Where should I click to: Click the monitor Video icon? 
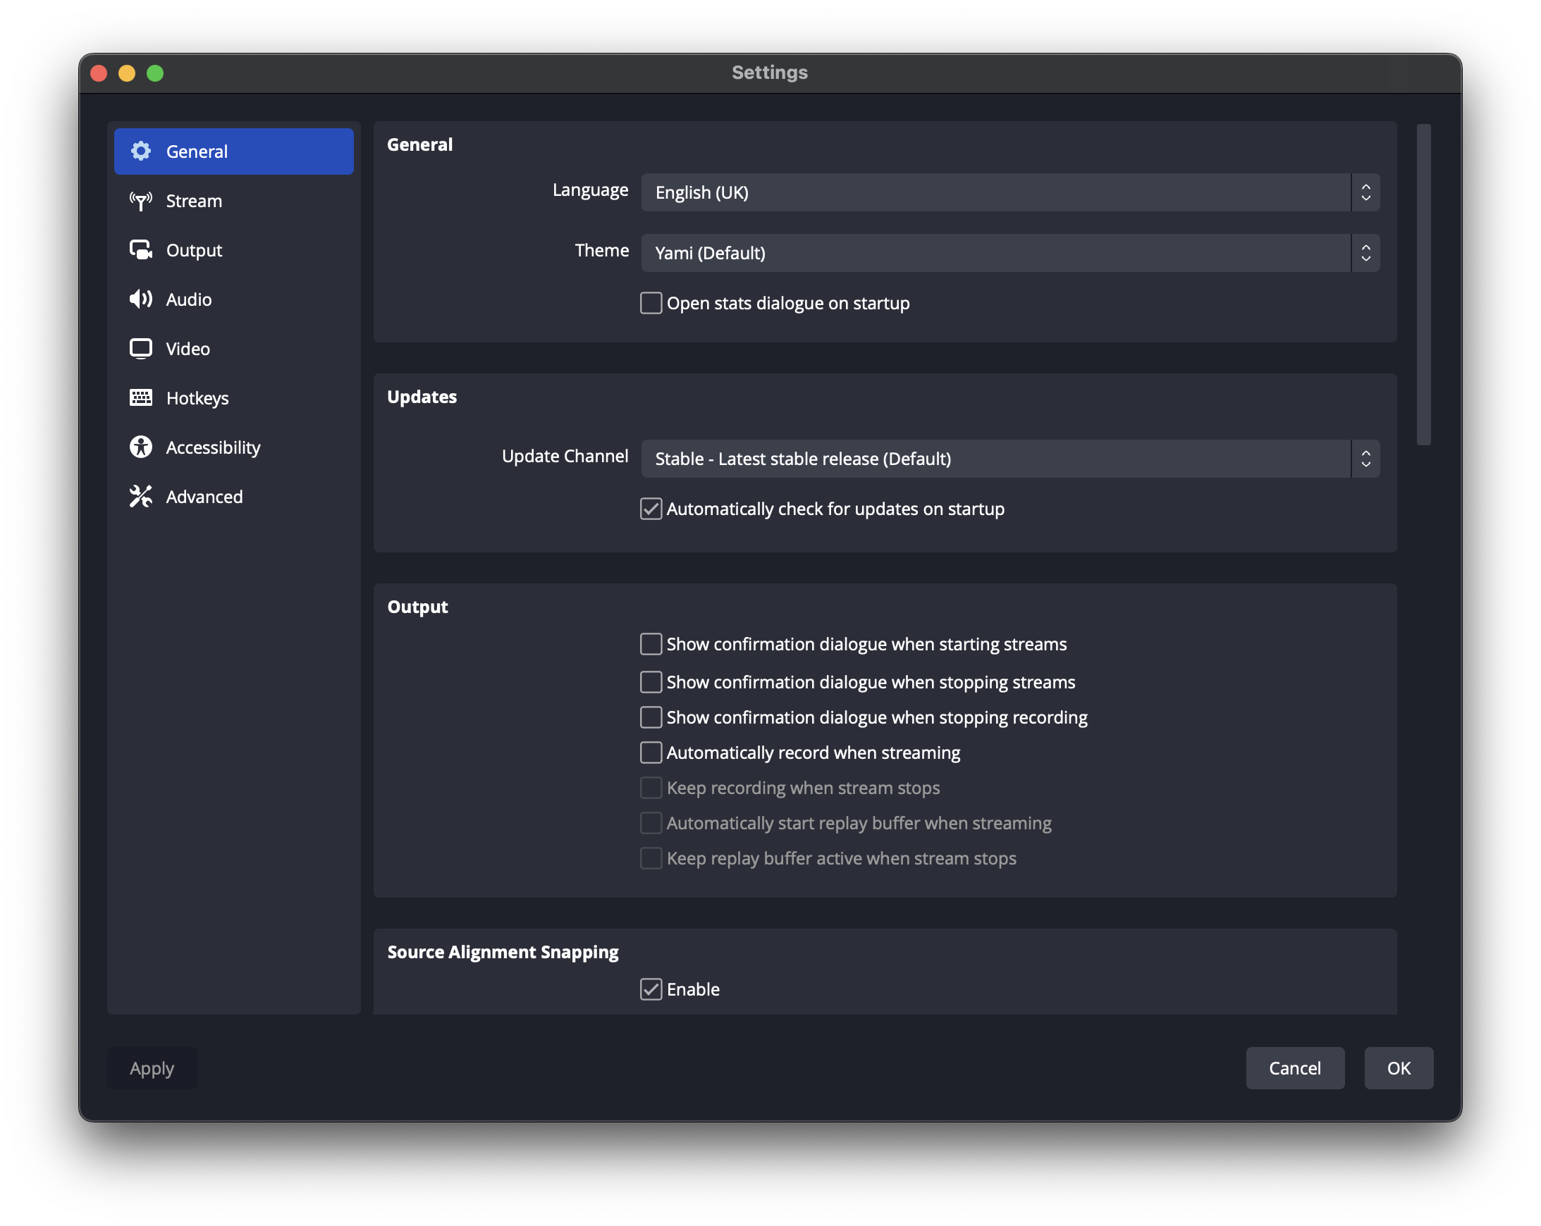pos(141,349)
